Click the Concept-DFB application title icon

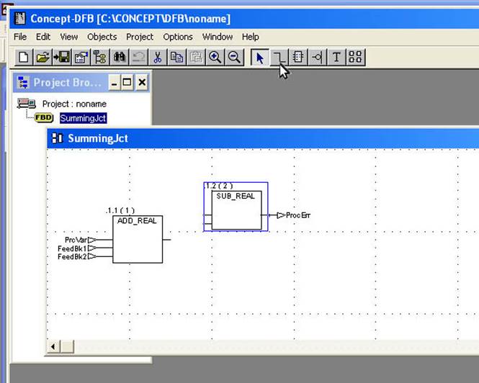tap(20, 19)
